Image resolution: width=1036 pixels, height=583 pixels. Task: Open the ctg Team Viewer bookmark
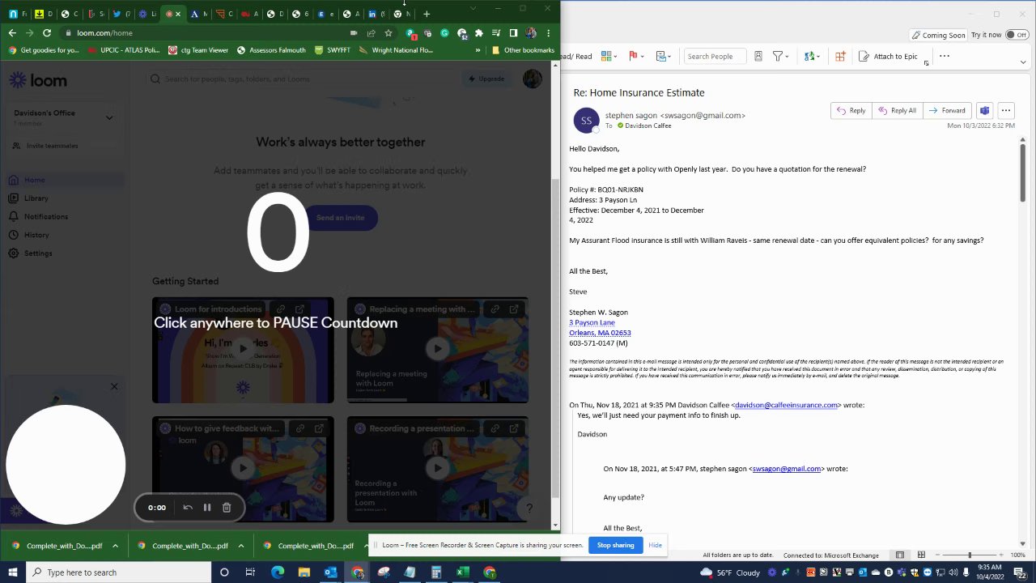pos(198,50)
